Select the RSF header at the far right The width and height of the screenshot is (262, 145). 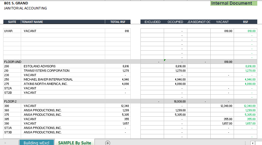click(245, 22)
